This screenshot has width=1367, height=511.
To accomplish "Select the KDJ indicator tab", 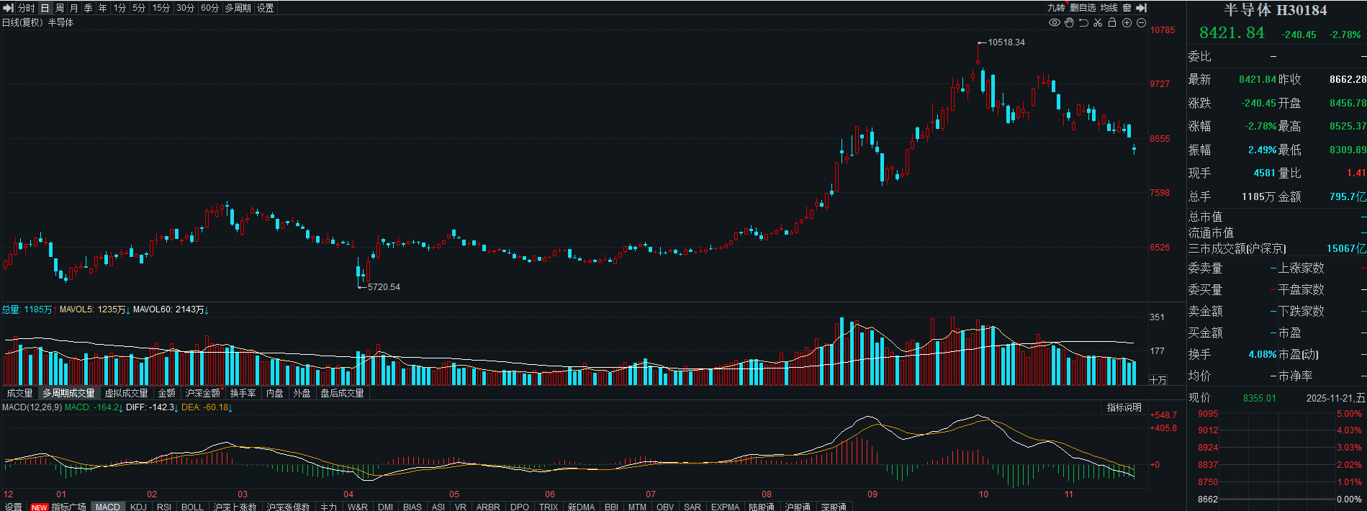I will tap(138, 506).
